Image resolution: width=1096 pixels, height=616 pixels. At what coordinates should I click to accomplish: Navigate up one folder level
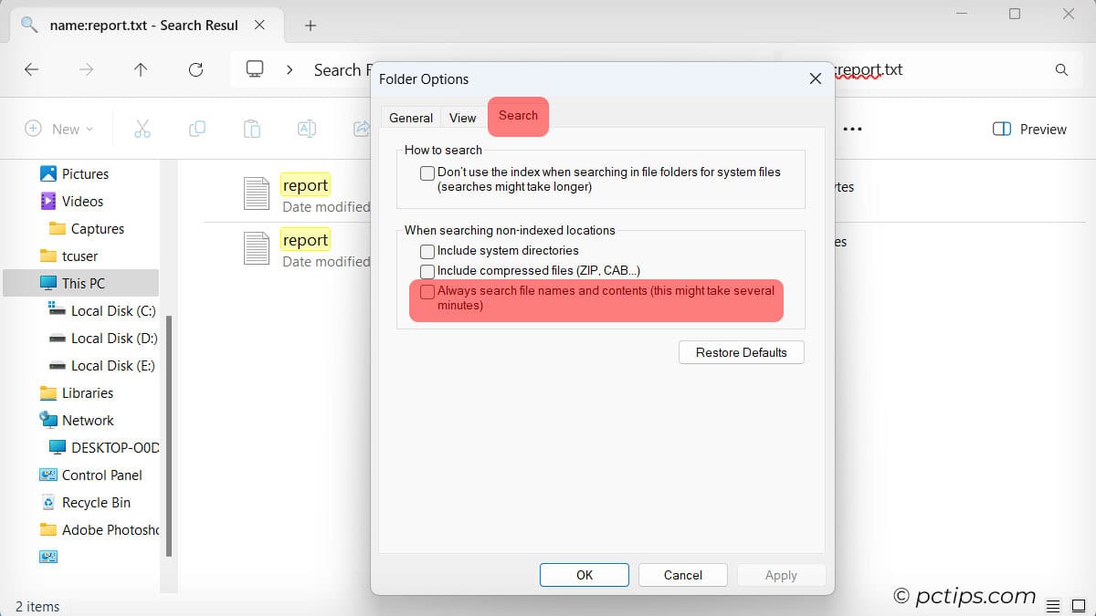coord(141,69)
